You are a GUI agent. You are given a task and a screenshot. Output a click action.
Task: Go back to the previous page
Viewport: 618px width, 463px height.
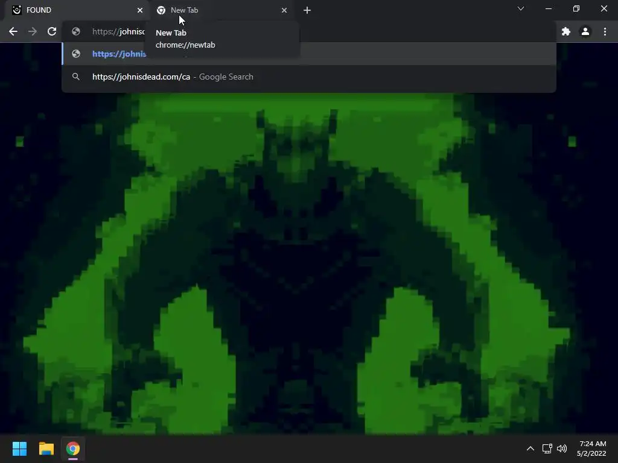(x=13, y=31)
